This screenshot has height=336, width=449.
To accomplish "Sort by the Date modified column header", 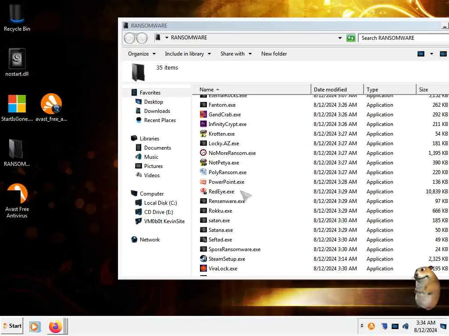I will click(337, 89).
